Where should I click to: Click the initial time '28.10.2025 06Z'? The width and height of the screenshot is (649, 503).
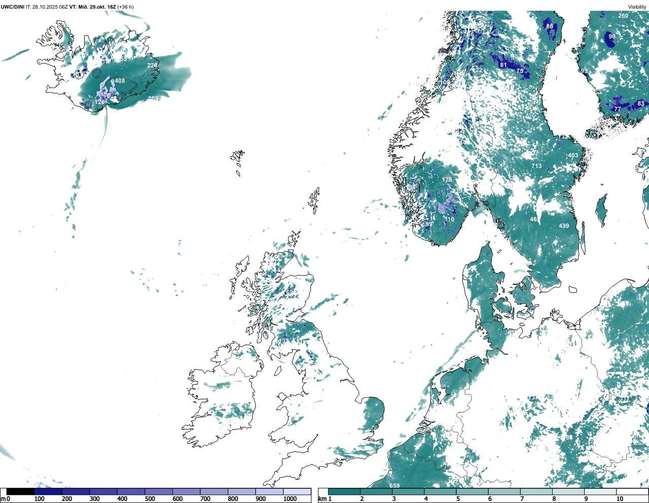50,7
